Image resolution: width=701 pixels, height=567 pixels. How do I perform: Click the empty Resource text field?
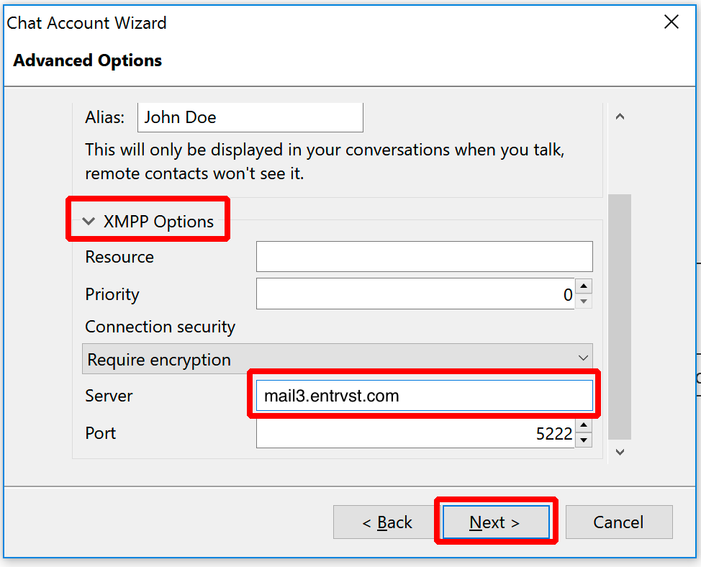pos(424,256)
